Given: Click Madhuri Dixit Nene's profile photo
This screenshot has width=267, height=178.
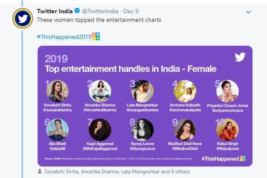Looking at the screenshot, I should click(185, 130).
